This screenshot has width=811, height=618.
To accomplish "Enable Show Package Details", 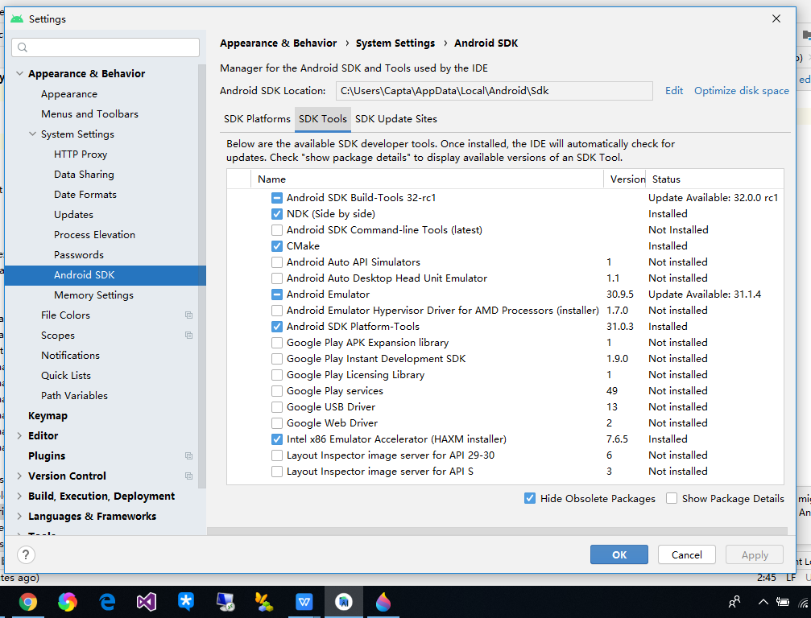I will 672,499.
